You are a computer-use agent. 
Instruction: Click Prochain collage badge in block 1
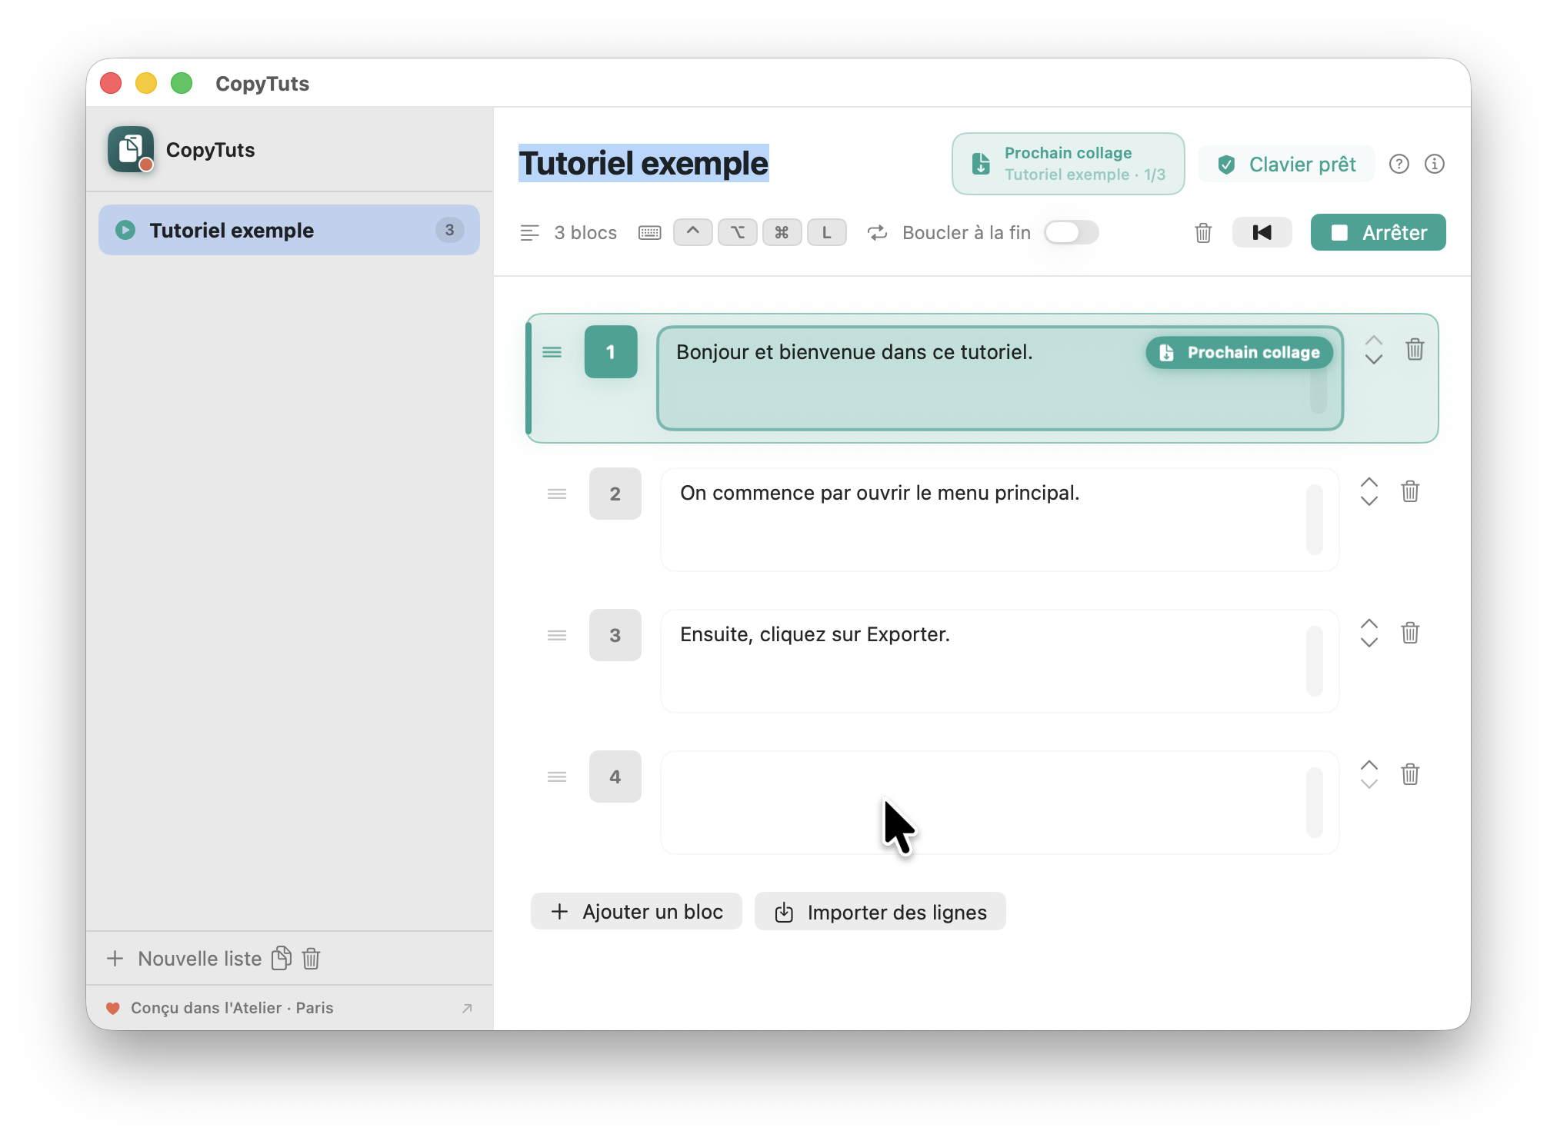(x=1239, y=352)
